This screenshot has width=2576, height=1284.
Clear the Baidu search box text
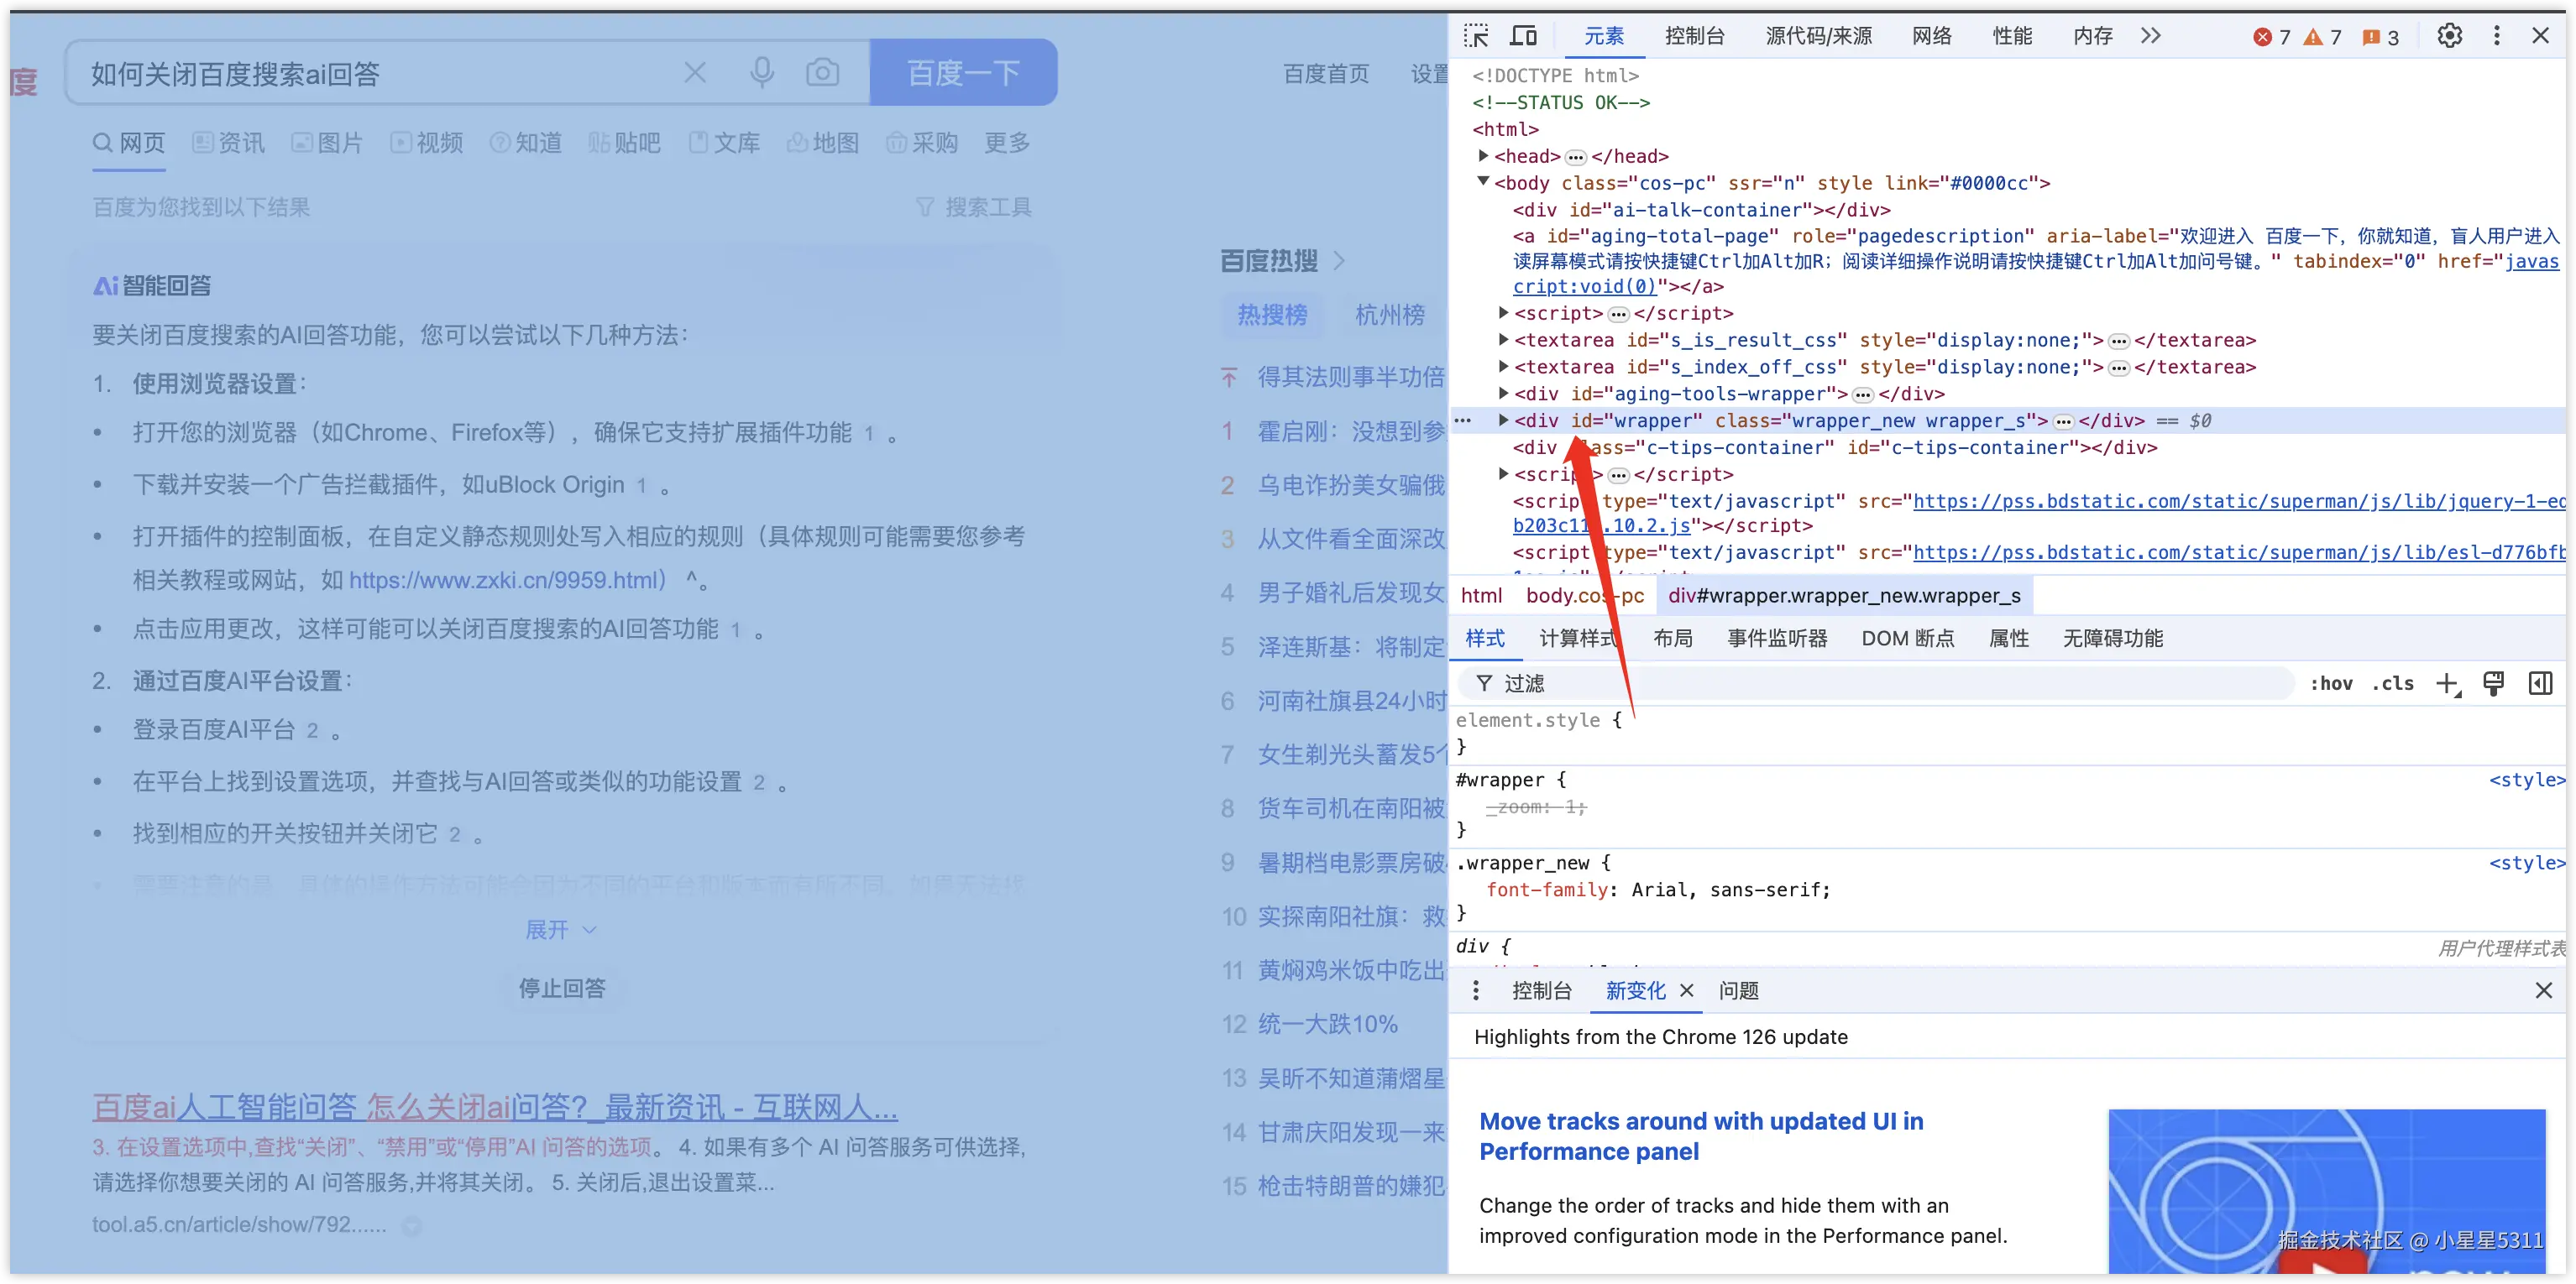pos(695,73)
